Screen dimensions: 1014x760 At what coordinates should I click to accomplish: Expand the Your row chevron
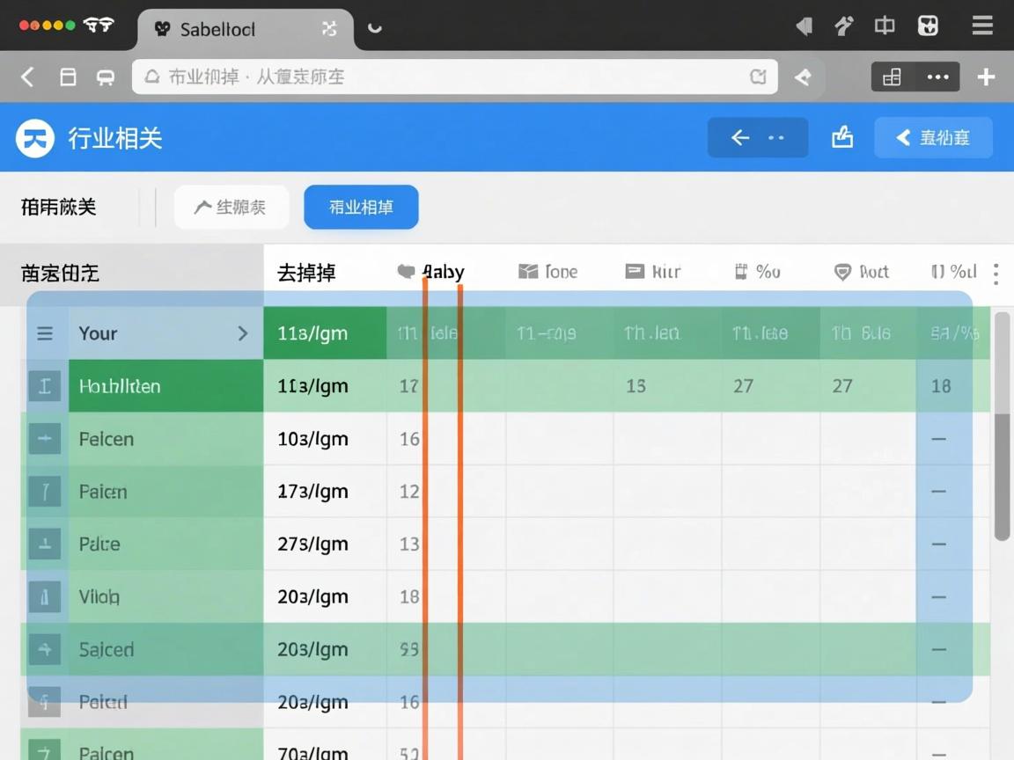243,333
